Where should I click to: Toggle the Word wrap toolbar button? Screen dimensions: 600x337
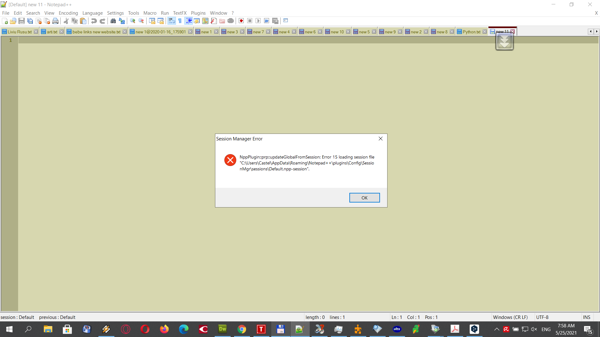click(171, 21)
